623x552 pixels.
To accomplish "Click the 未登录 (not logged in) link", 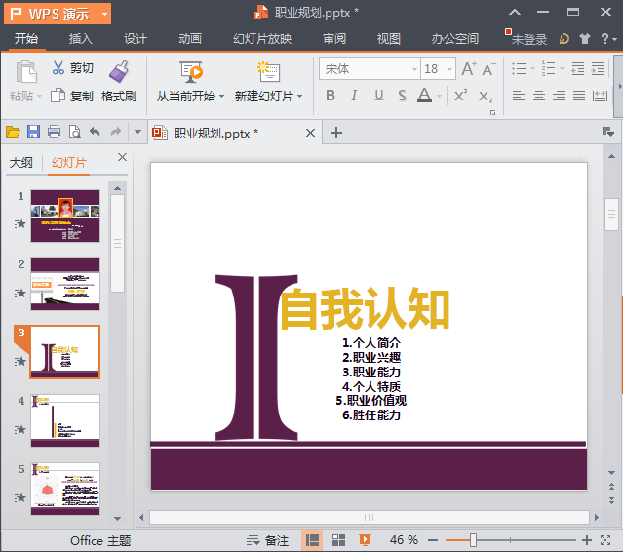I will click(528, 39).
